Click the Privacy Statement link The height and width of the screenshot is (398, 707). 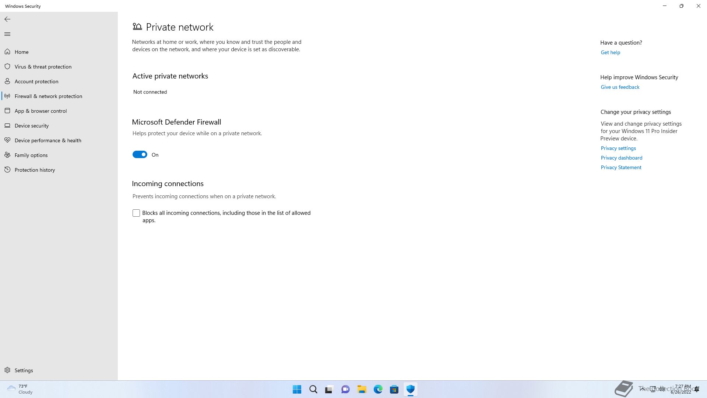621,167
